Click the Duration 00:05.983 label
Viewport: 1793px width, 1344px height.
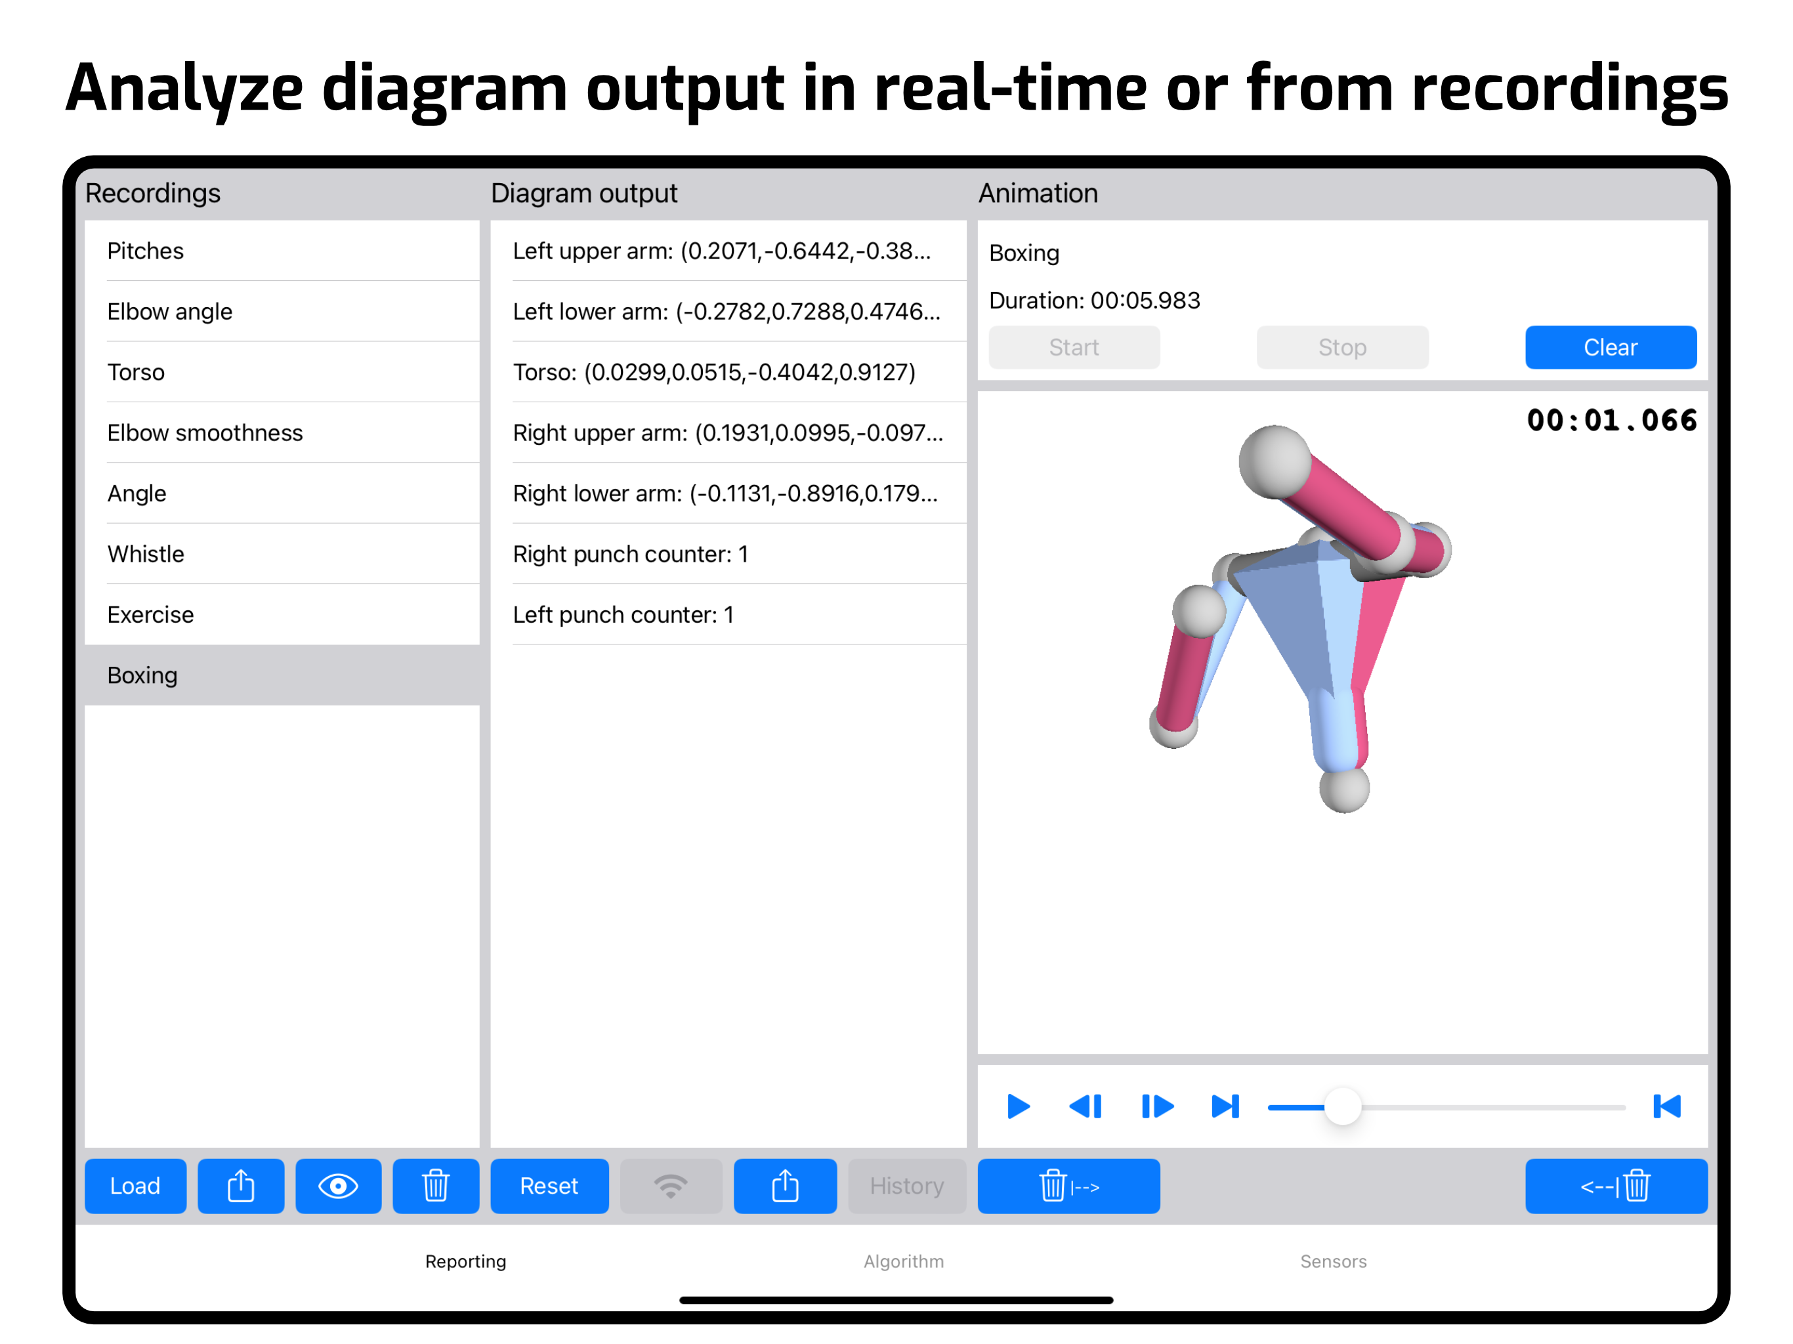pyautogui.click(x=1094, y=301)
